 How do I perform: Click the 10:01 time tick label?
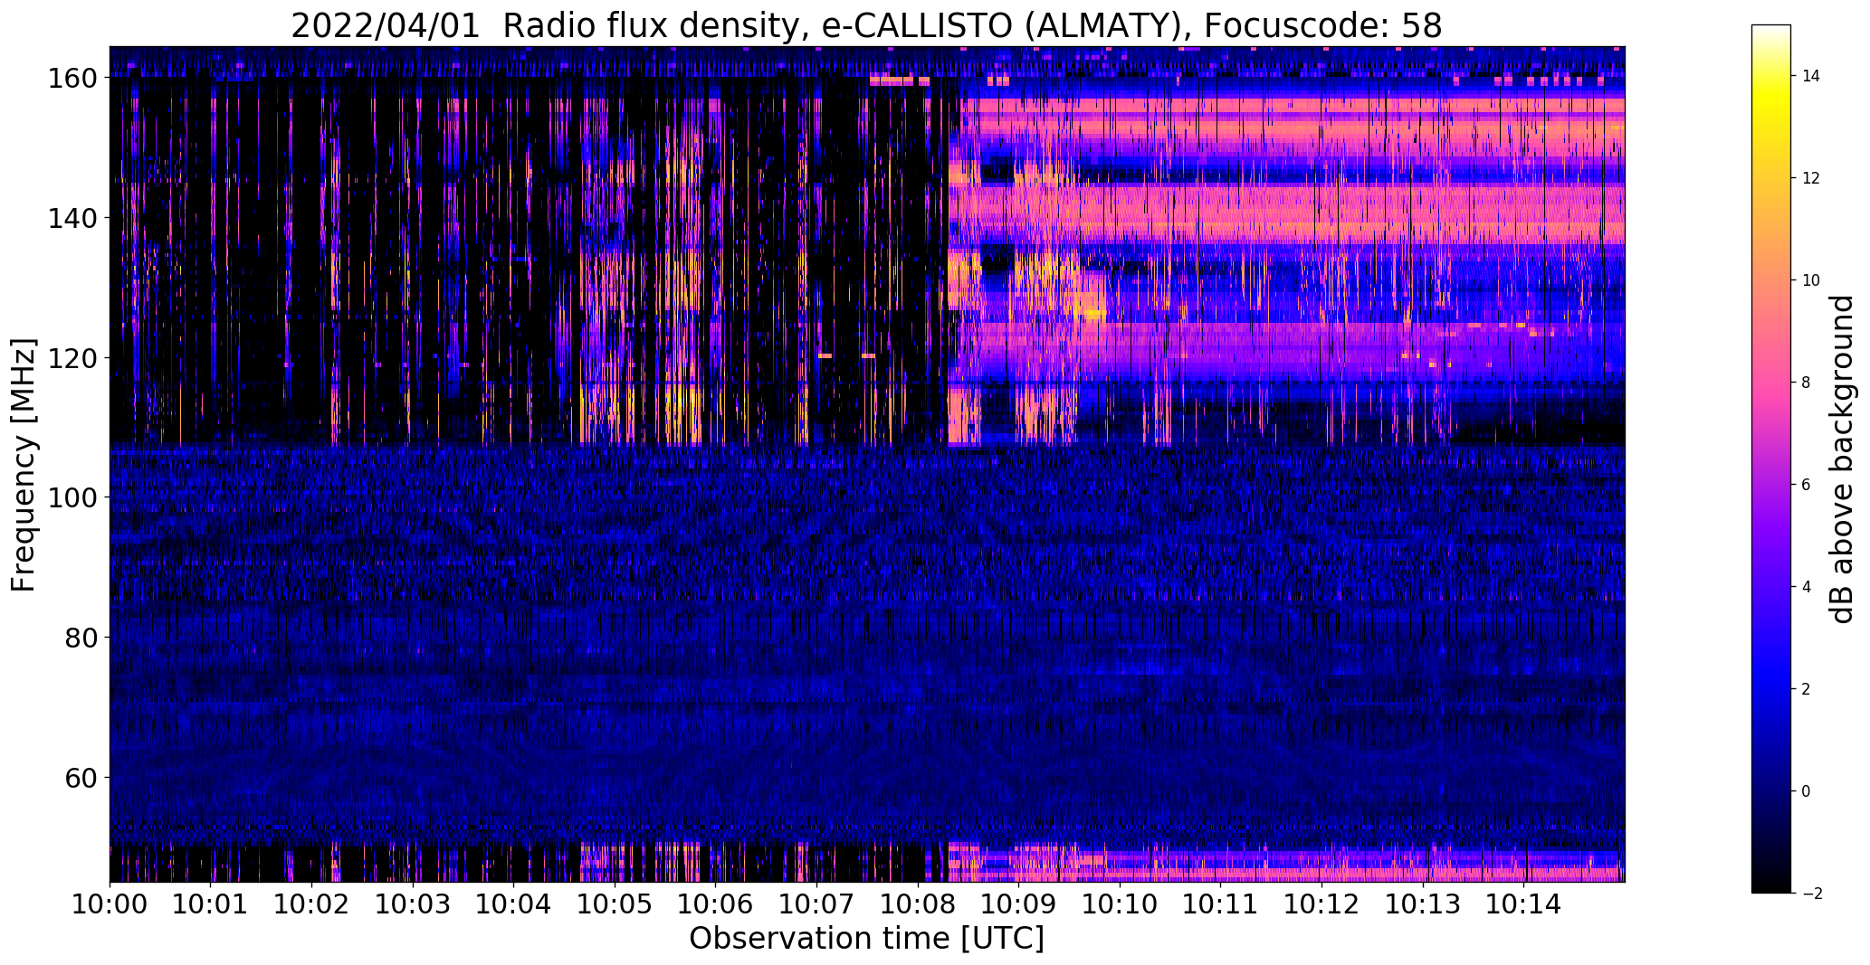click(211, 904)
